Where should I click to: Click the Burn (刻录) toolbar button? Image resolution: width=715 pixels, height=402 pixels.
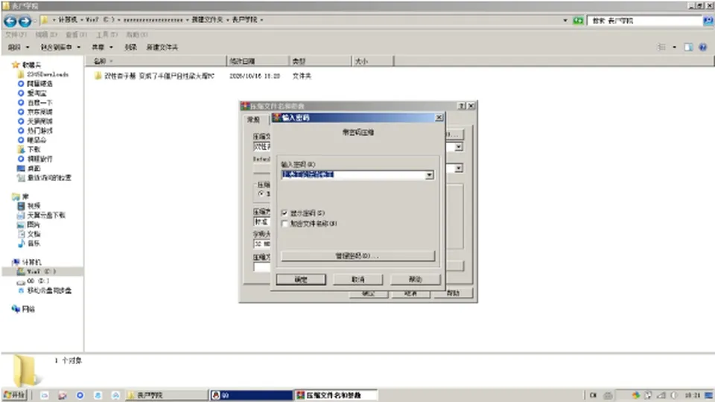[130, 47]
